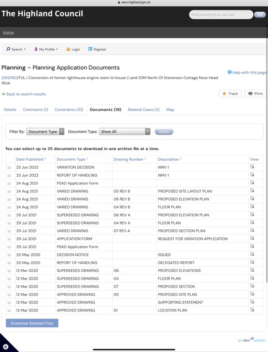View PROPOSED SECTION drawing 07 document
The width and height of the screenshot is (268, 352).
pos(252,286)
